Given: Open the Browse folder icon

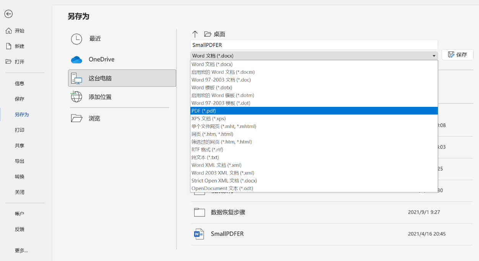Looking at the screenshot, I should pos(76,118).
